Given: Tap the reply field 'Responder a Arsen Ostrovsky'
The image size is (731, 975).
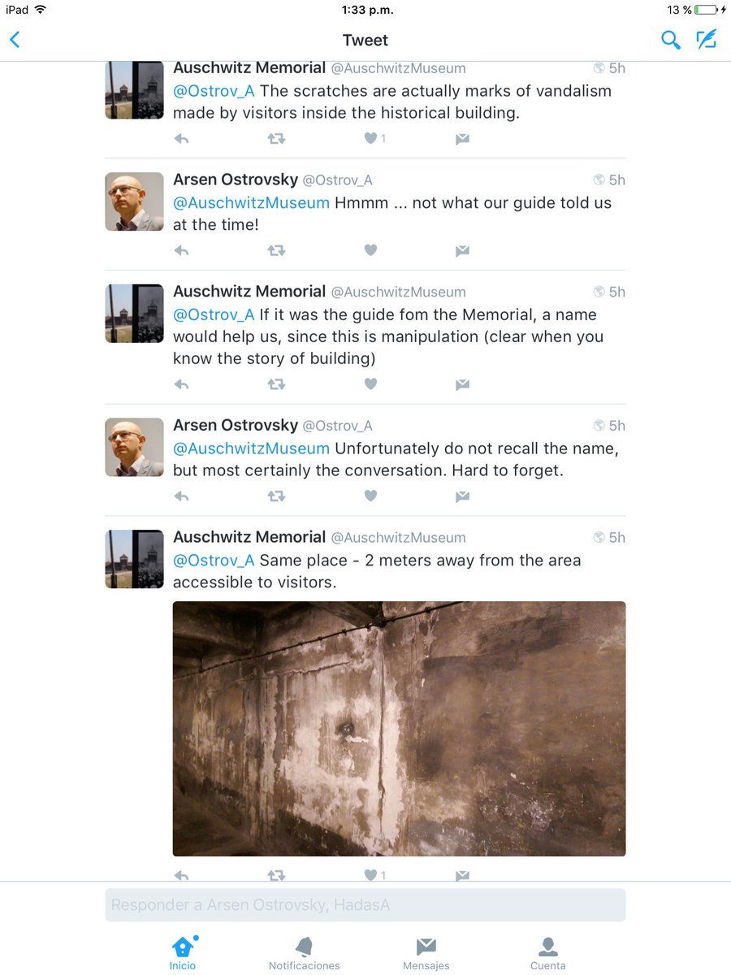Looking at the screenshot, I should coord(365,904).
